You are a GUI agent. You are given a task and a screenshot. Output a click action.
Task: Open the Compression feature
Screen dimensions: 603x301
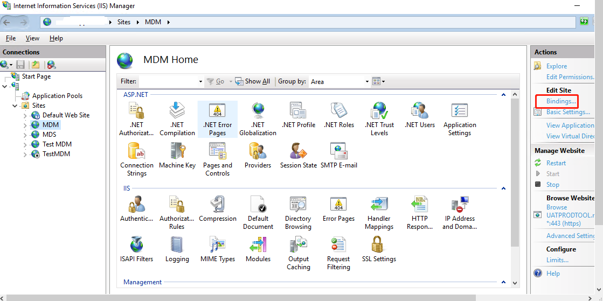[x=218, y=209]
